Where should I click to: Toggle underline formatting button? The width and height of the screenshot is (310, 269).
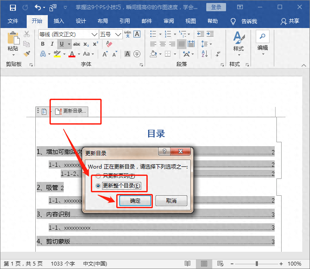(x=62, y=44)
